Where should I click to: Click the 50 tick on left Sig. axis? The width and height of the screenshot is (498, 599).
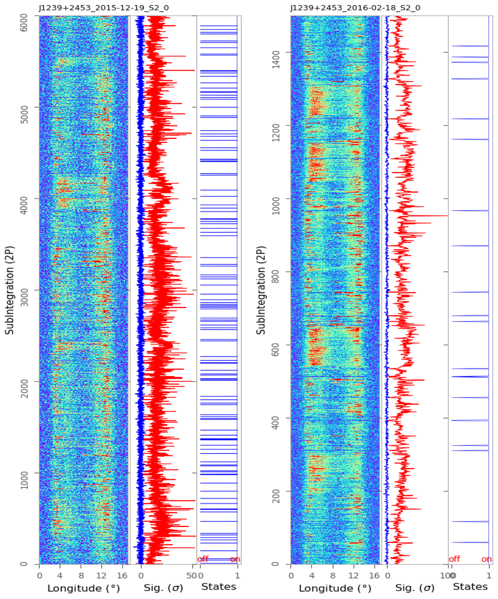click(192, 576)
